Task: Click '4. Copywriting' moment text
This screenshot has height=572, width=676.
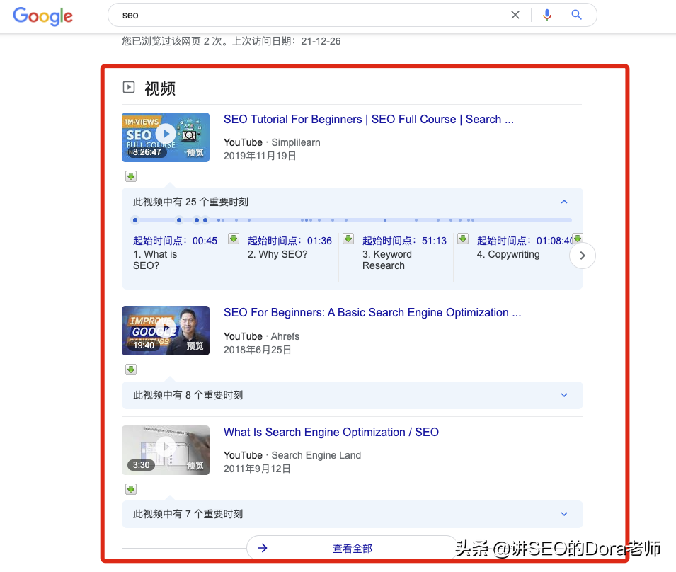Action: tap(508, 254)
